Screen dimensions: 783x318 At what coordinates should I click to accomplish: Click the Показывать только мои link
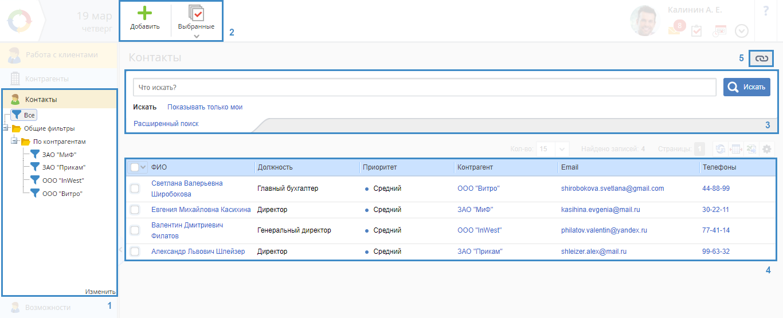pyautogui.click(x=205, y=107)
